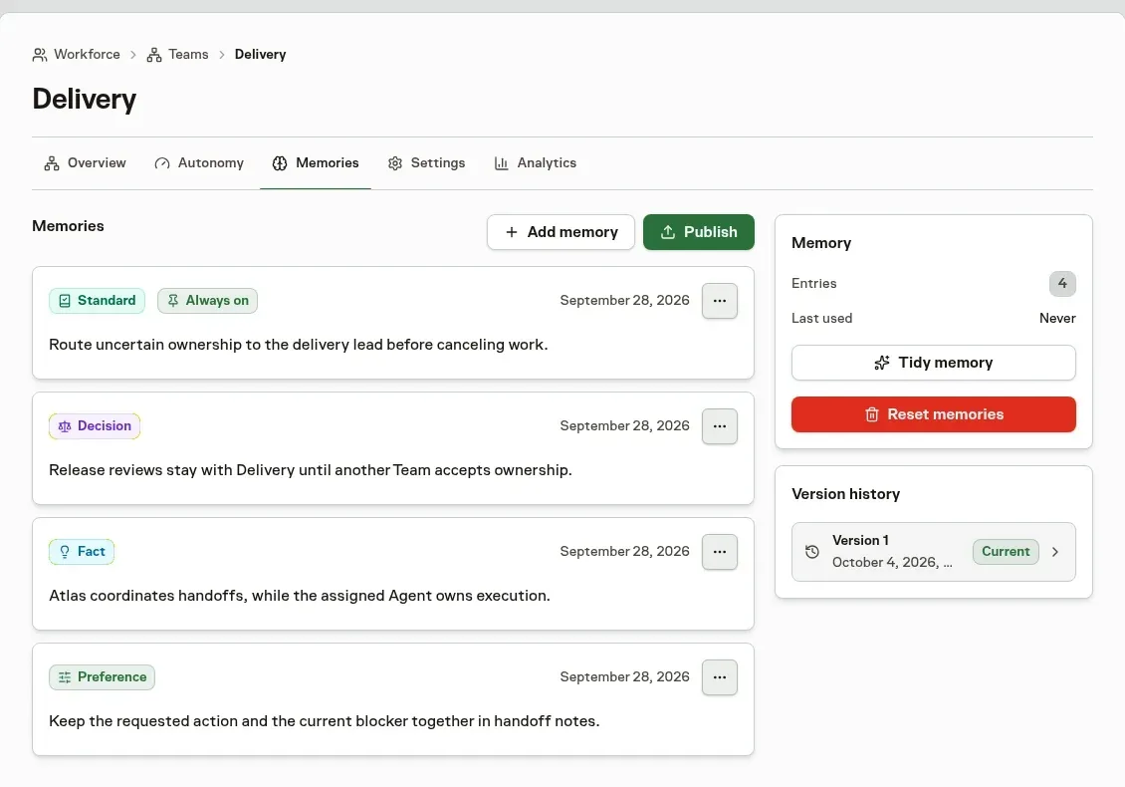
Task: Click the plus icon in Add memory
Action: point(512,232)
